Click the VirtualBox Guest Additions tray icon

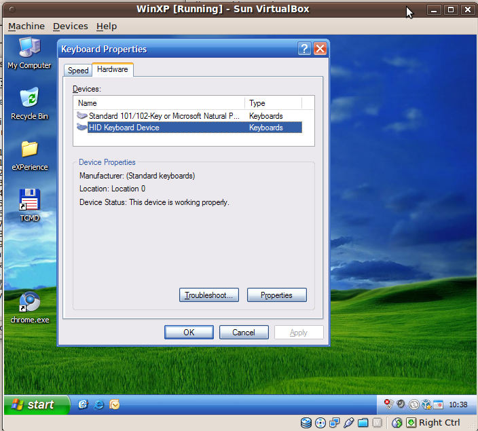426,405
